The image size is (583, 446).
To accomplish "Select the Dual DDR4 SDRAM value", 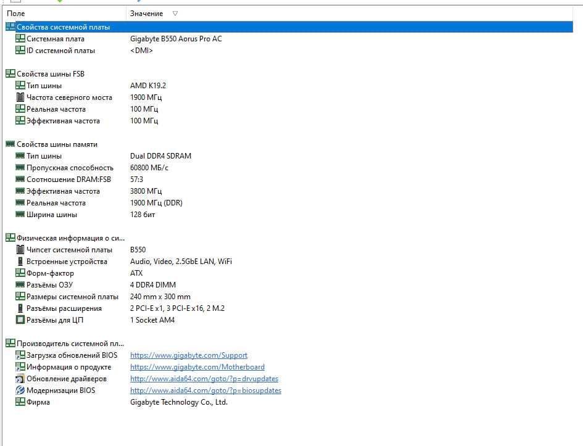I will point(160,155).
